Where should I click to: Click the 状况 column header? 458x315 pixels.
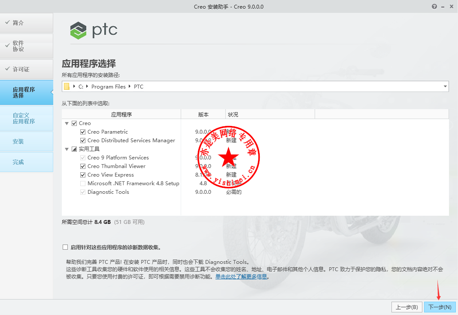(x=270, y=114)
